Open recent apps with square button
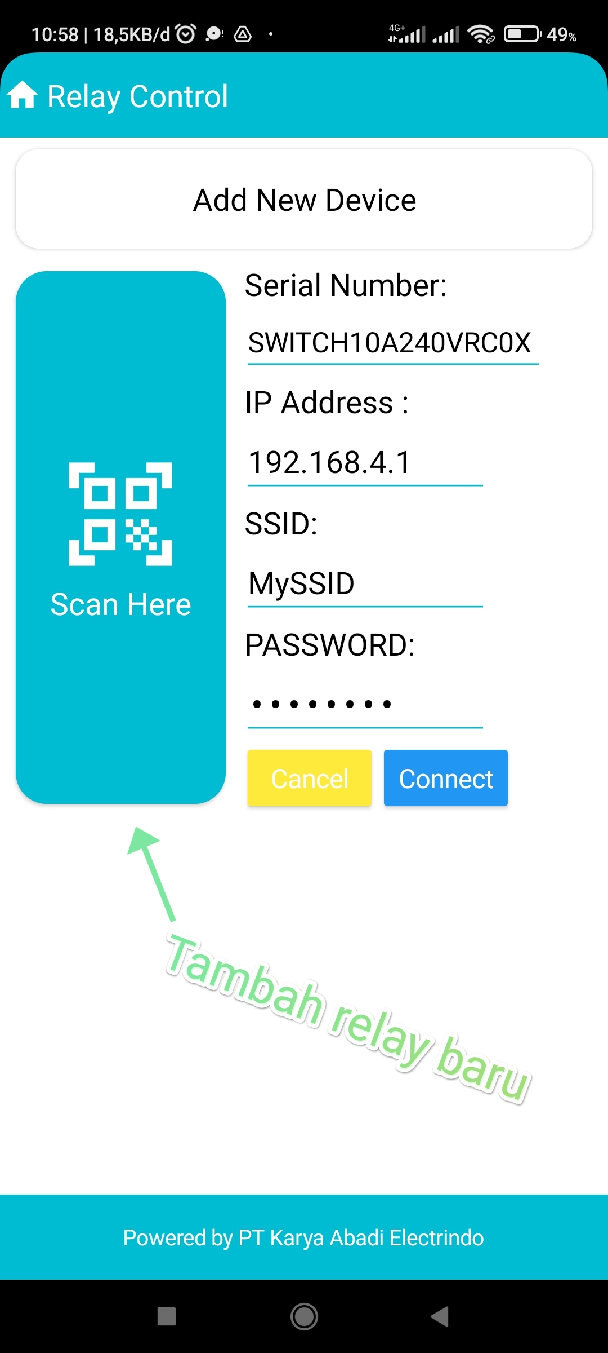 tap(167, 1317)
